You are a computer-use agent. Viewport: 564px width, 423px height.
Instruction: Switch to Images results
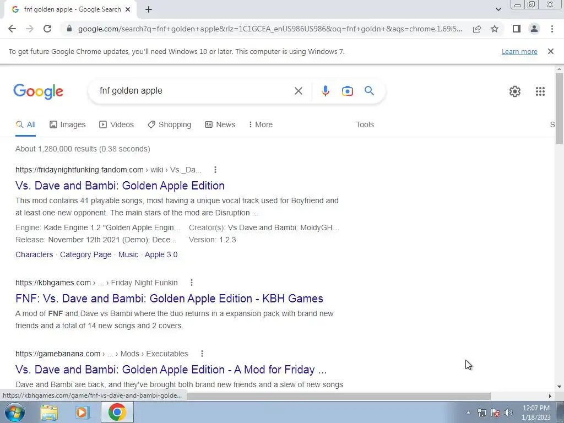68,124
